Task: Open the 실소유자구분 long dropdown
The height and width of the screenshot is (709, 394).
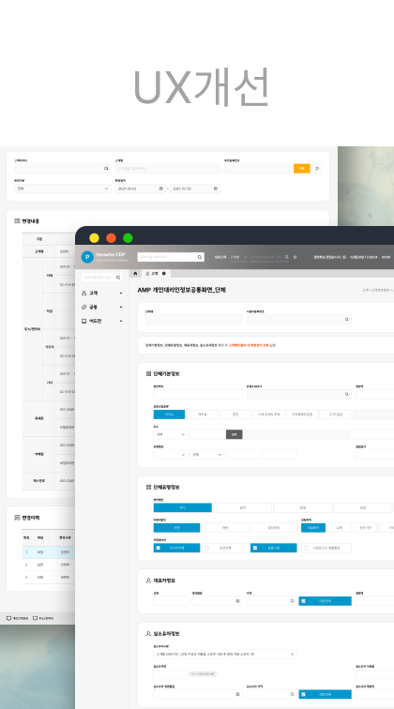Action: point(225,654)
